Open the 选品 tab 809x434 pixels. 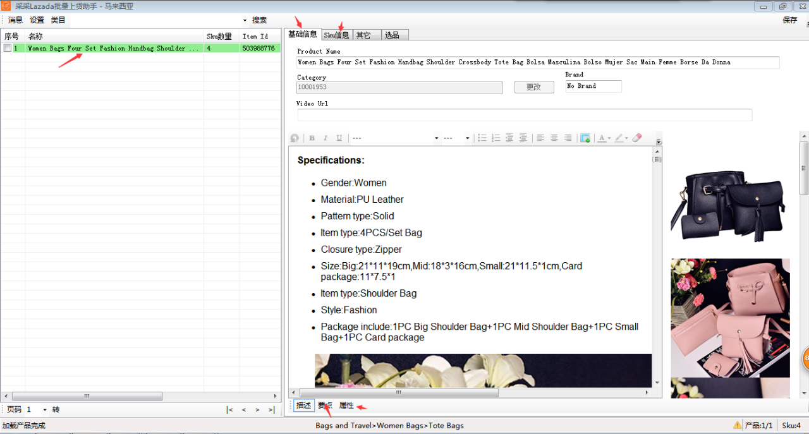[392, 35]
